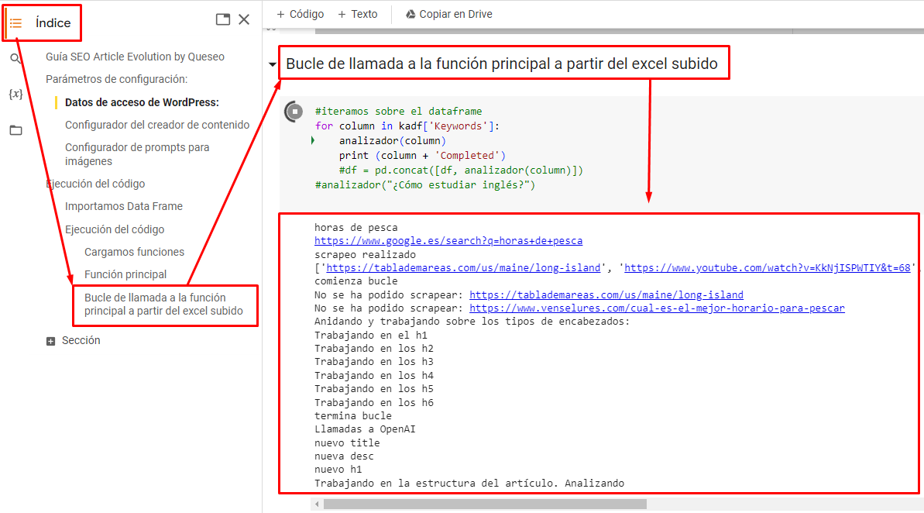The width and height of the screenshot is (924, 513).
Task: Go to Guía SEO Article Evolution by Queseo
Action: tap(135, 57)
